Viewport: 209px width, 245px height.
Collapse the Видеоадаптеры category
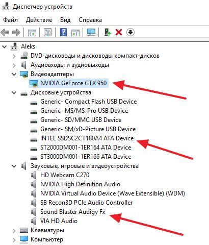pyautogui.click(x=14, y=74)
